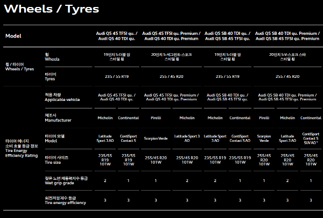Click the header 'Audi Q5 45 TFSI qu. / Audi Q5 40 TDI qu.'
The image size is (323, 218).
[117, 36]
